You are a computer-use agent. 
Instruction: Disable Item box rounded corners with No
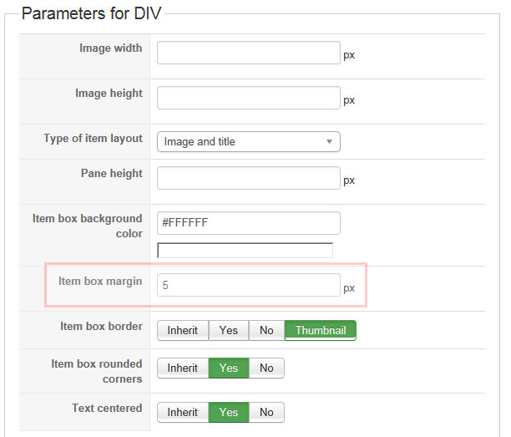click(266, 368)
